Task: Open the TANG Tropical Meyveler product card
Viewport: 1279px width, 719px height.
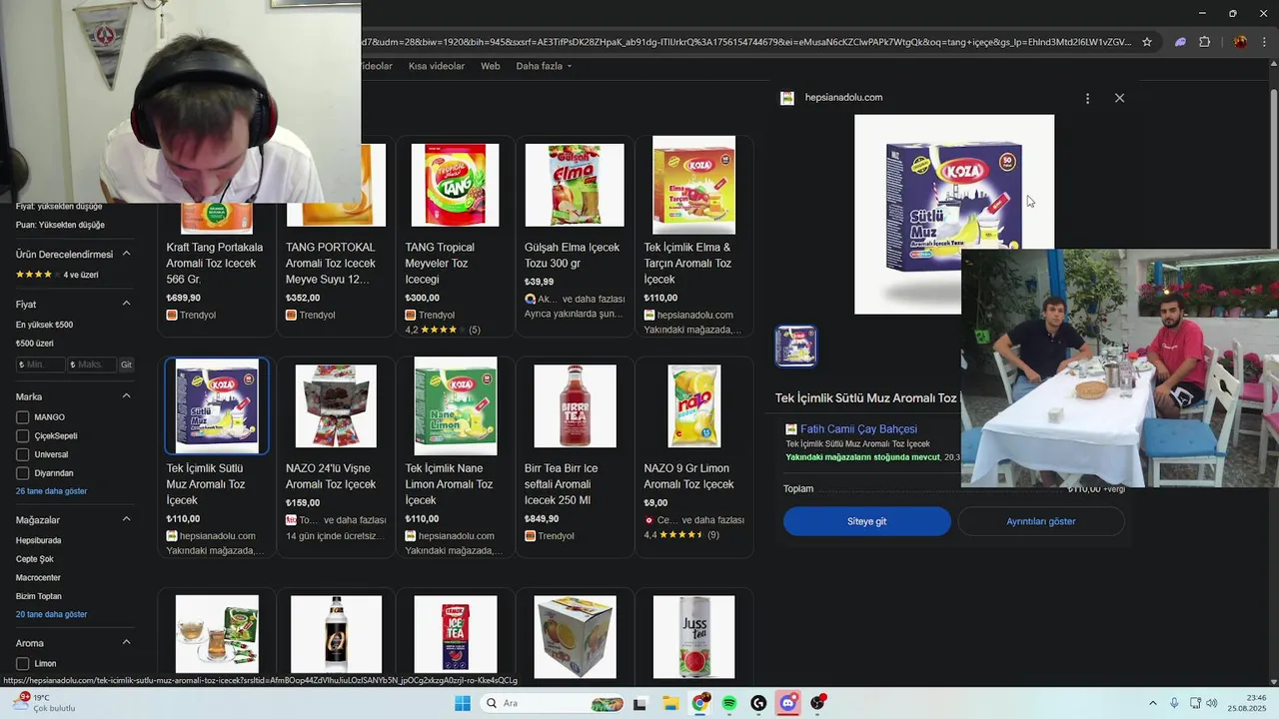Action: click(x=455, y=236)
